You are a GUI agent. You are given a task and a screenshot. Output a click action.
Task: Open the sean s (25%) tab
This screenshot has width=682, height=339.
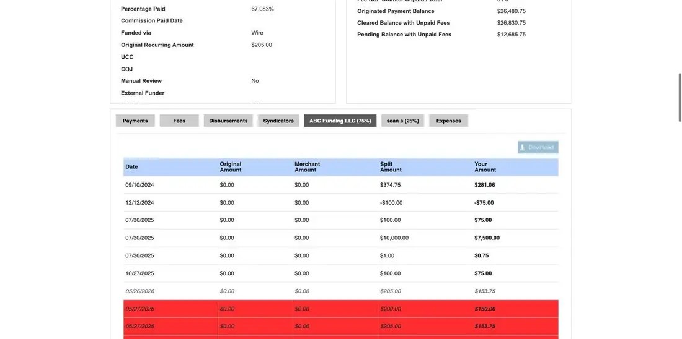pos(403,121)
